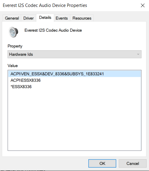Select the Details tab
Screen dimensions: 149x171
(x=45, y=17)
